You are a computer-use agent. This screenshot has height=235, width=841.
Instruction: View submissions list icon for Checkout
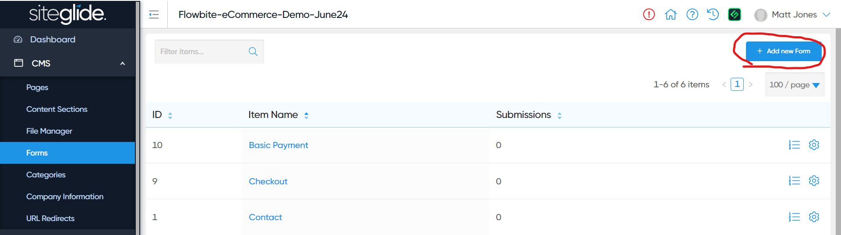(794, 181)
